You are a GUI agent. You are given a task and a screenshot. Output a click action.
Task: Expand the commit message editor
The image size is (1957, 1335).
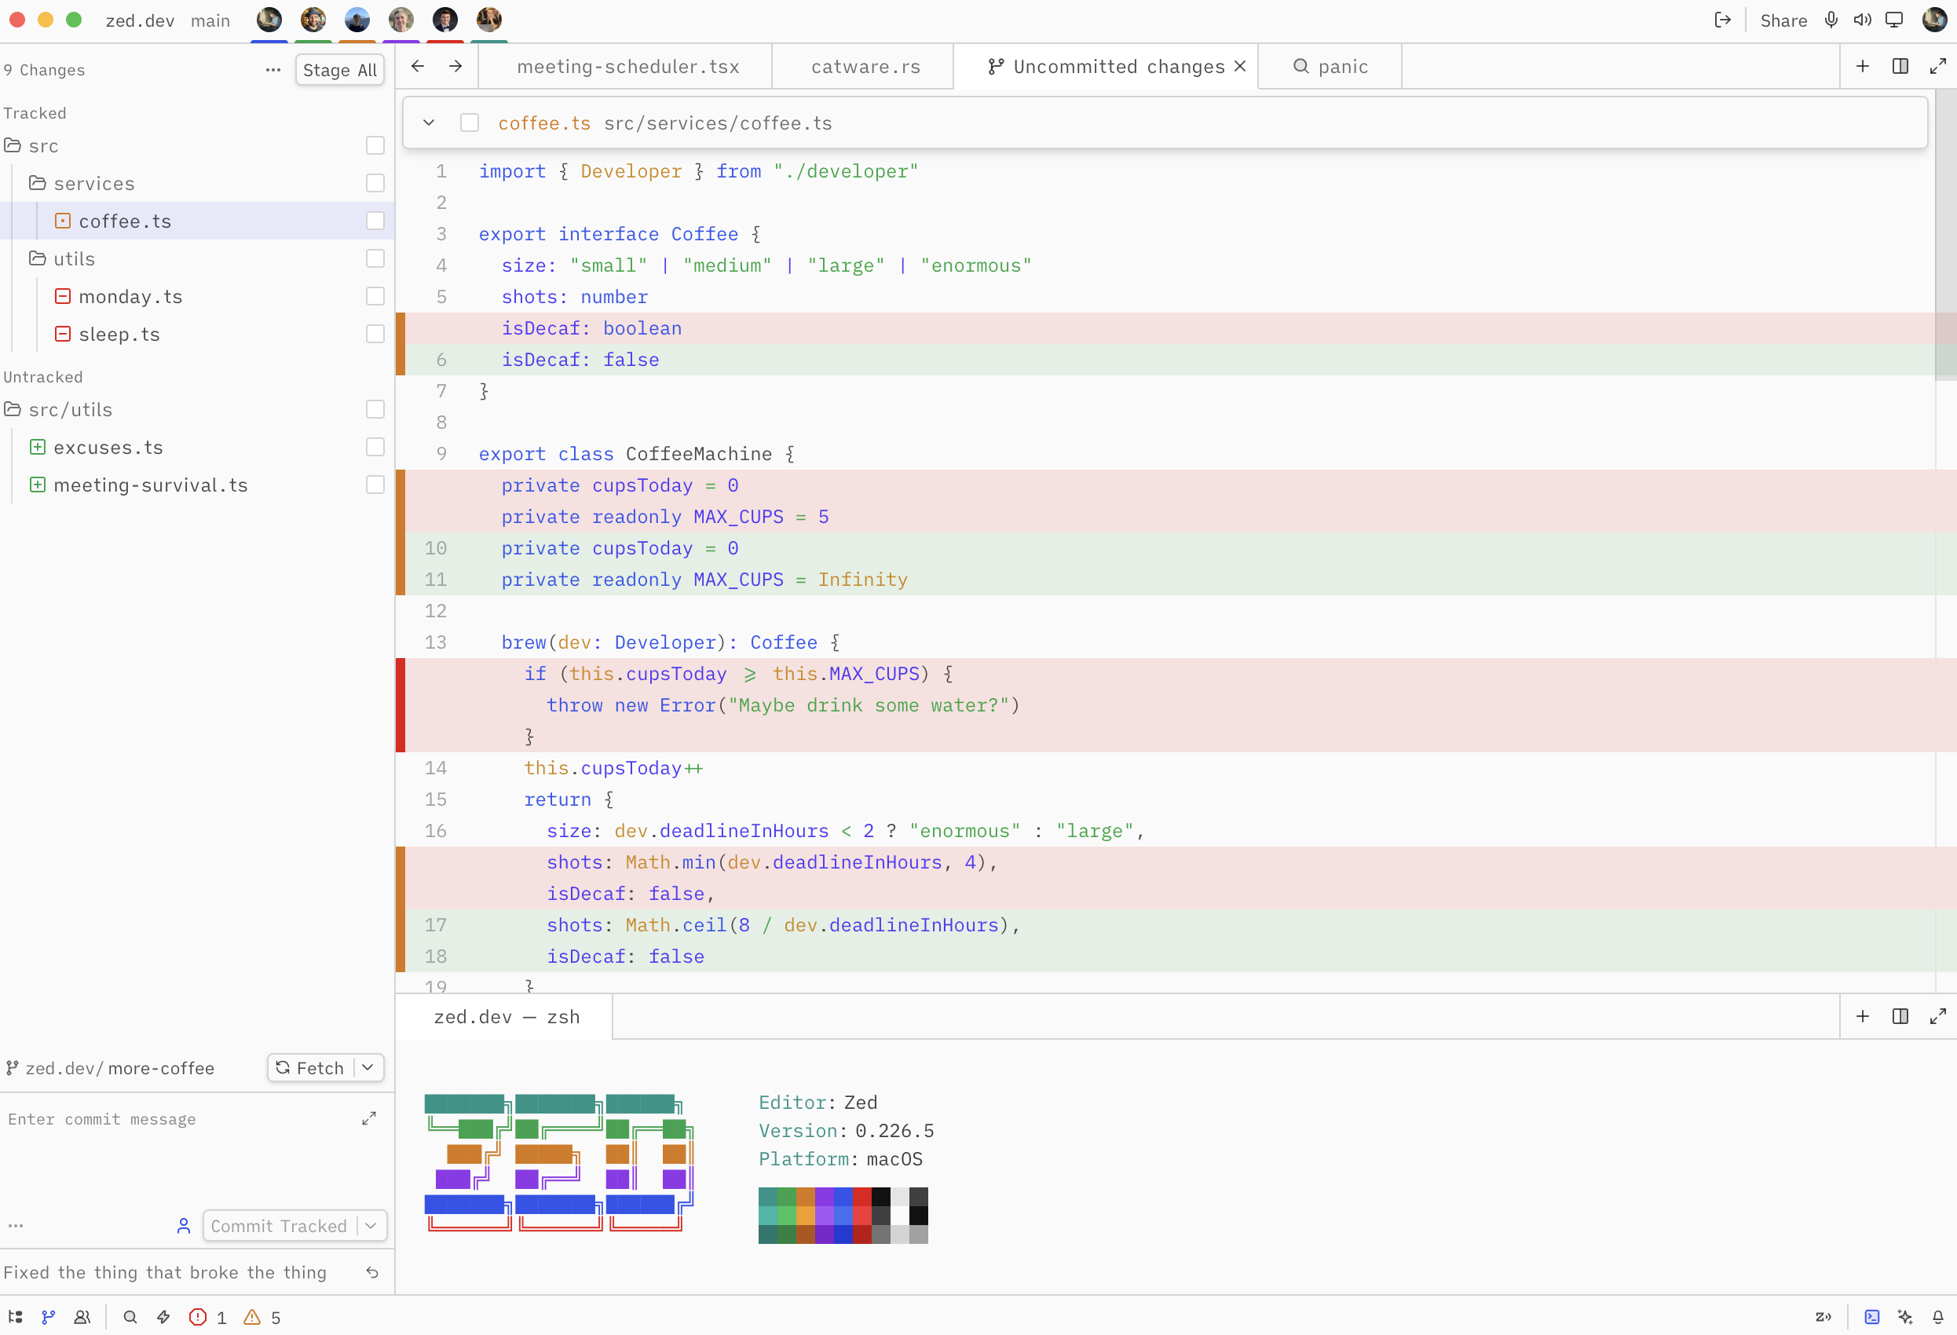tap(369, 1118)
